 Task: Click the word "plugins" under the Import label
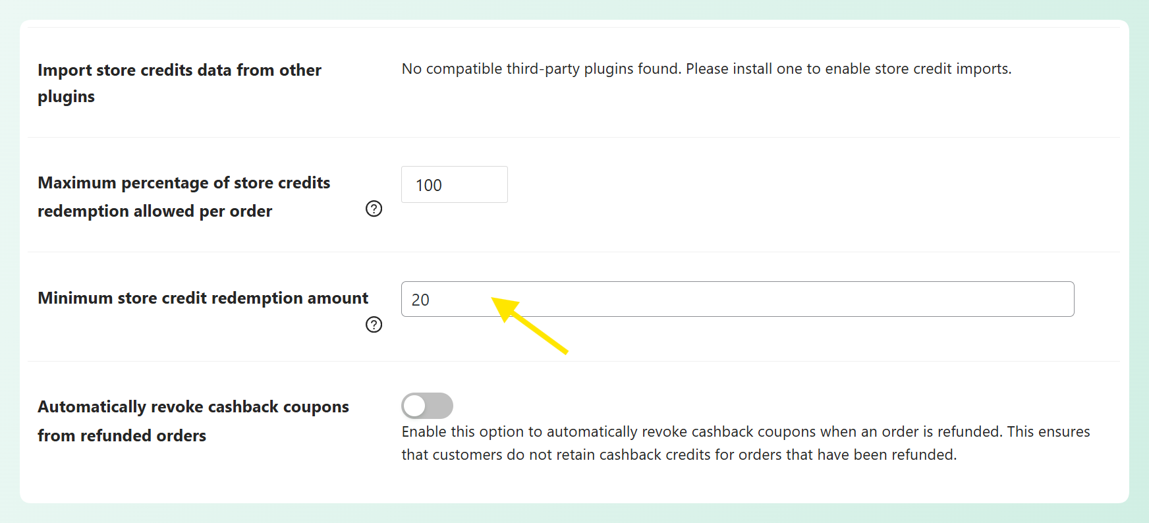tap(66, 97)
